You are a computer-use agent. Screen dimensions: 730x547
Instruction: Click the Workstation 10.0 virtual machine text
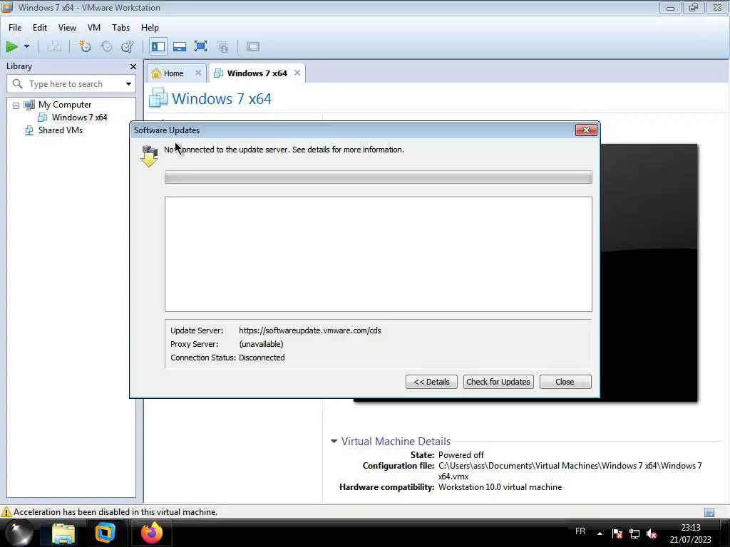pyautogui.click(x=500, y=487)
